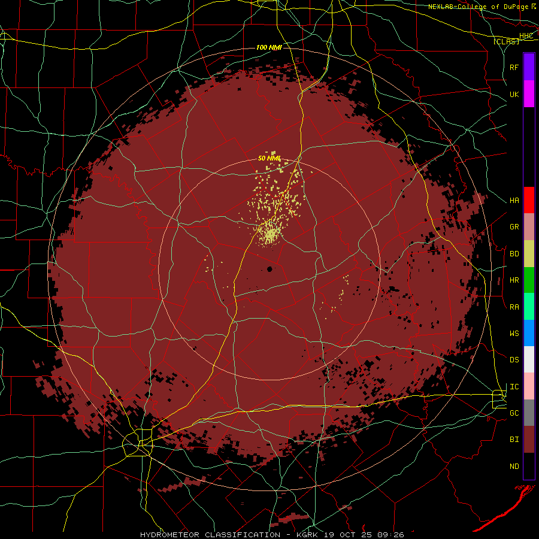The width and height of the screenshot is (539, 539).
Task: Click the GC legend label
Action: [x=514, y=413]
